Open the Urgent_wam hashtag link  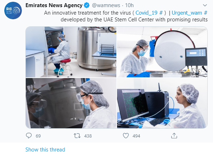(x=189, y=13)
